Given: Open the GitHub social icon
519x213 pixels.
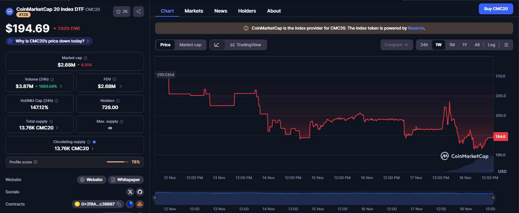Looking at the screenshot, I should point(140,192).
